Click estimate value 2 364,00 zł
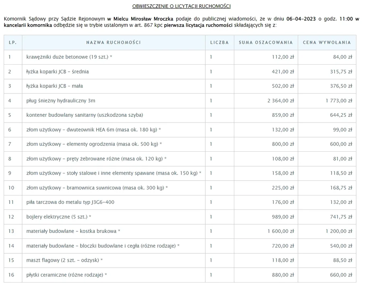The height and width of the screenshot is (289, 374). coord(281,101)
